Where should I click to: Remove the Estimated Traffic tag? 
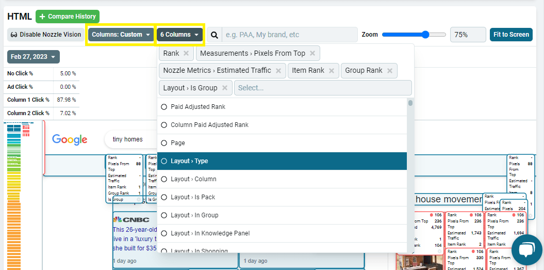tap(278, 71)
